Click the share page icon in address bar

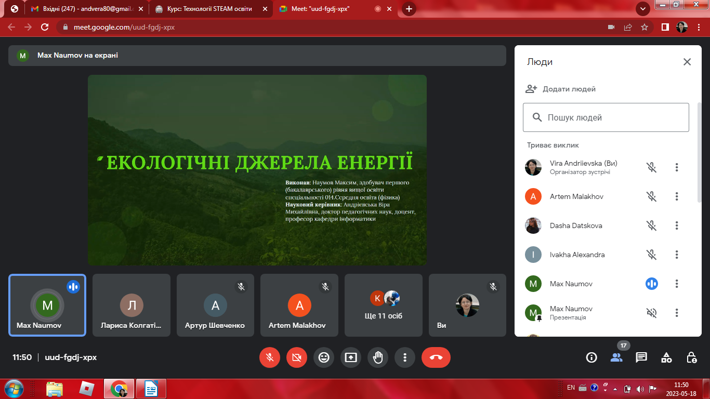(628, 27)
